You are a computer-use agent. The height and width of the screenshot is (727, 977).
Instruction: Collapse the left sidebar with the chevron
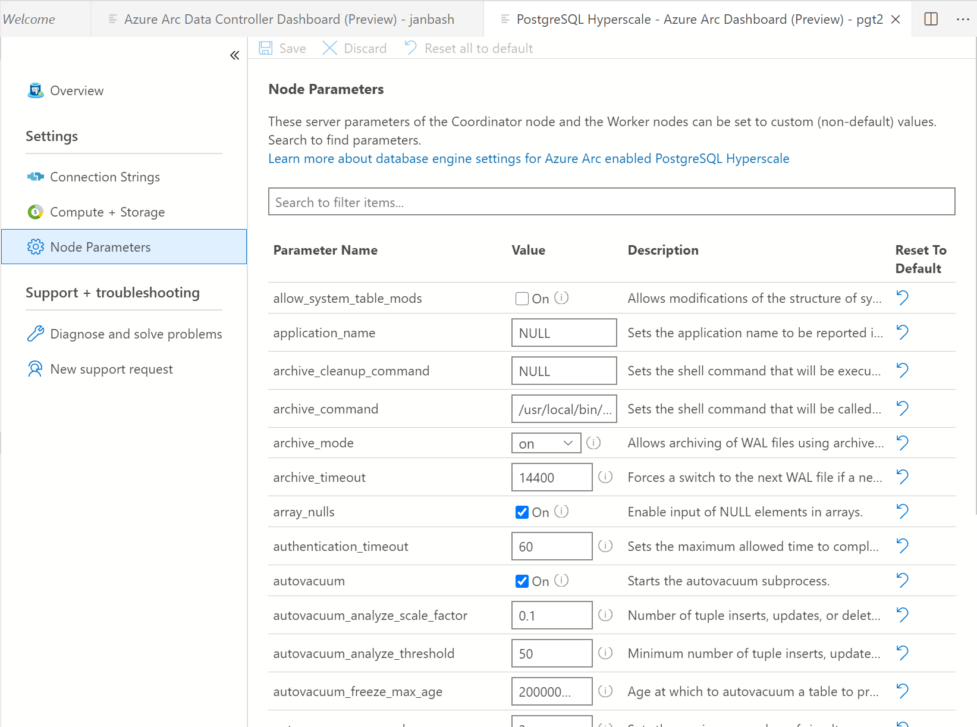click(234, 54)
